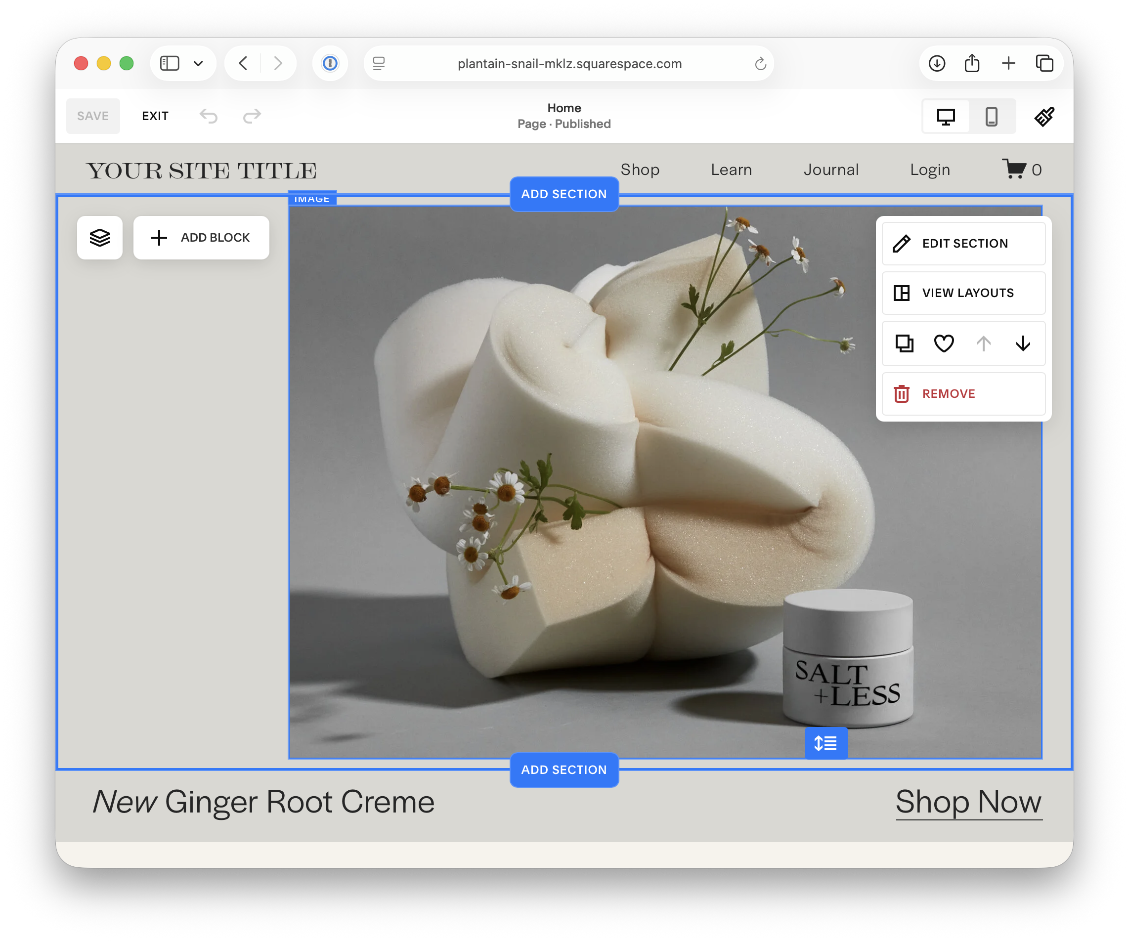Open the Safari downloads popup
This screenshot has height=941, width=1129.
pyautogui.click(x=937, y=63)
